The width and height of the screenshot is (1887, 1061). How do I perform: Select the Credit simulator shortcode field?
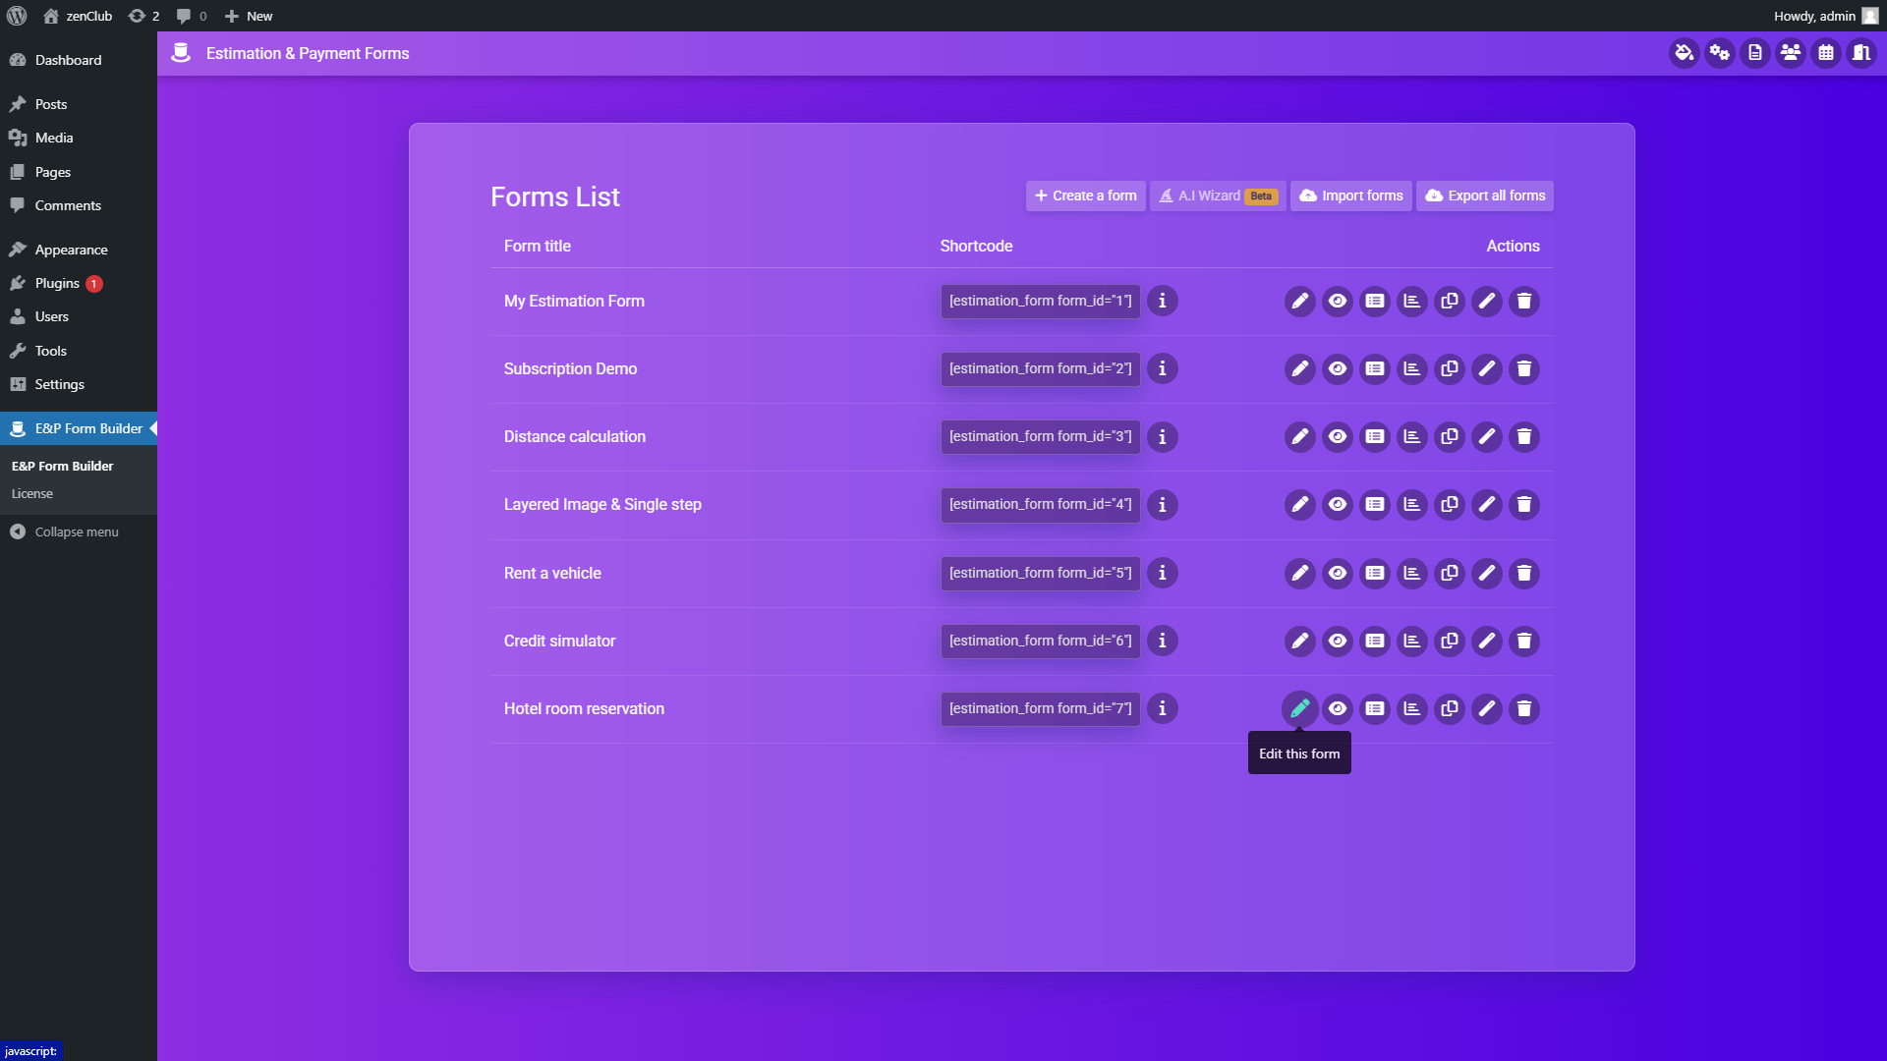1041,642
